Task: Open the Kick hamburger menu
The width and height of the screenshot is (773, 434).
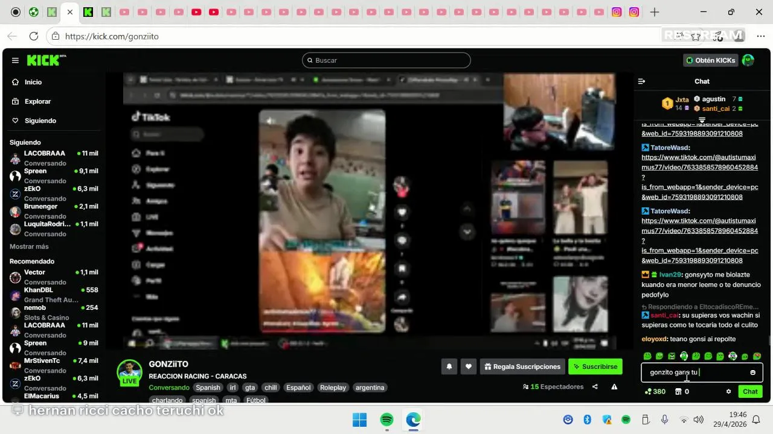Action: click(15, 60)
